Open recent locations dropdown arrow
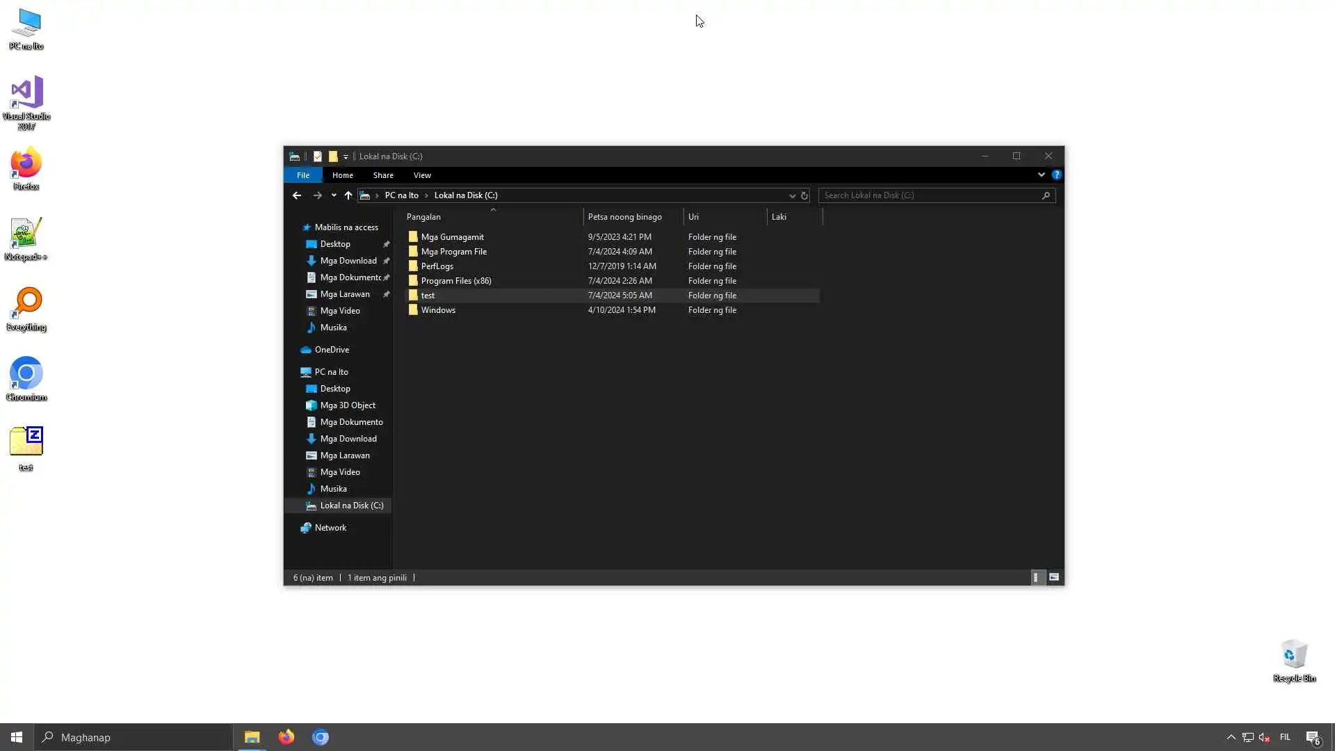 (334, 195)
